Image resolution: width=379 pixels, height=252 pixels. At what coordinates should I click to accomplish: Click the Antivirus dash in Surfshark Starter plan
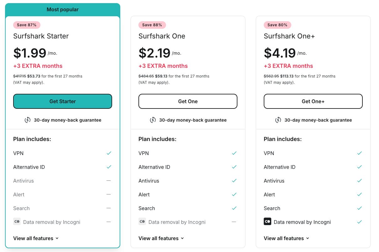[109, 180]
